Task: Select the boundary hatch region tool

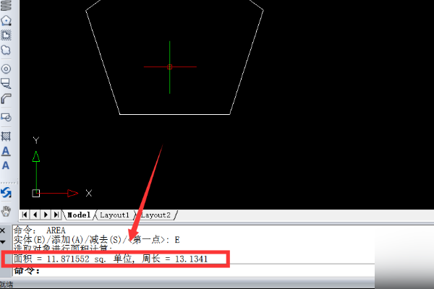Action: [x=6, y=35]
